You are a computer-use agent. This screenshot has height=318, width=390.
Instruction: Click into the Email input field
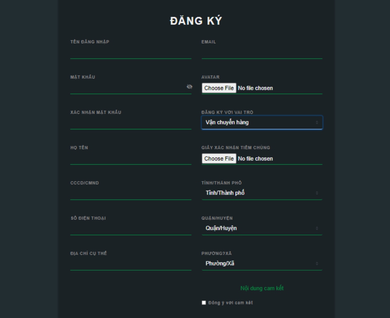click(262, 52)
